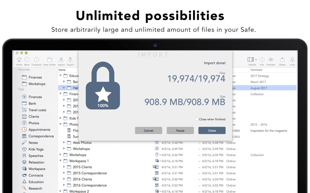Click the Export toolbar icon
The width and height of the screenshot is (310, 193).
70,60
